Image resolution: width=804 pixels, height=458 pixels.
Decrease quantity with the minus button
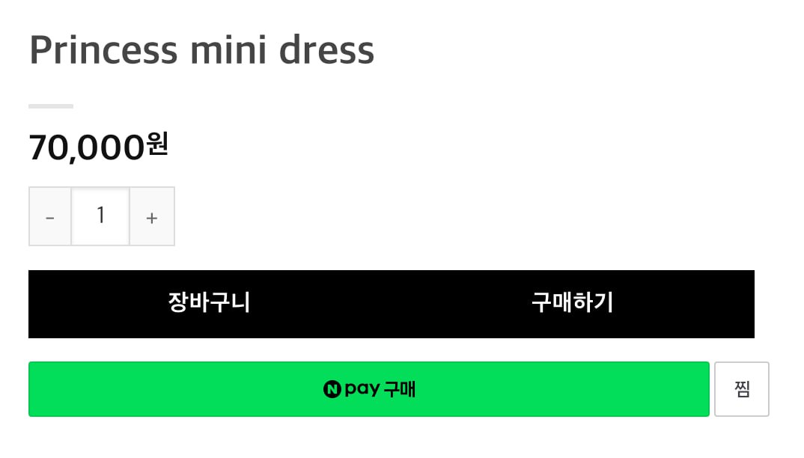coord(50,217)
